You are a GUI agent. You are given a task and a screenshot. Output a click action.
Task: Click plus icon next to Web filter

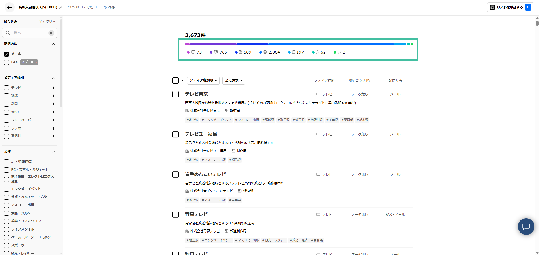53,112
